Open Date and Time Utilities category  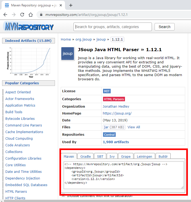[24, 172]
